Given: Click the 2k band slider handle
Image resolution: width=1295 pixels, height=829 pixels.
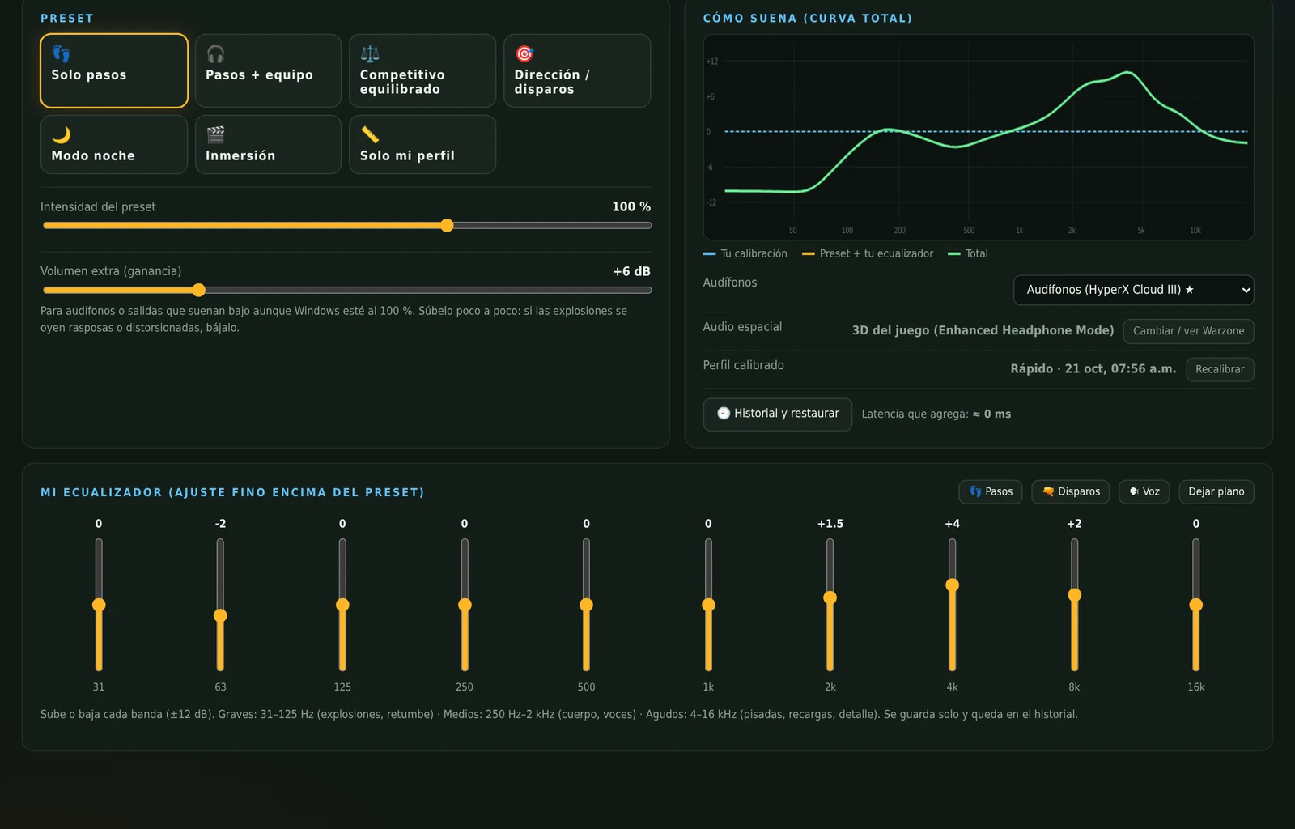Looking at the screenshot, I should (x=830, y=597).
